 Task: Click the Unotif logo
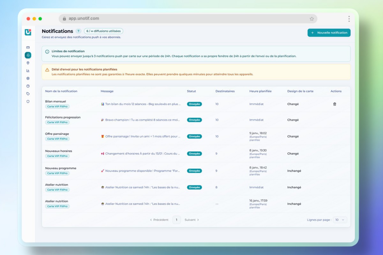(28, 32)
